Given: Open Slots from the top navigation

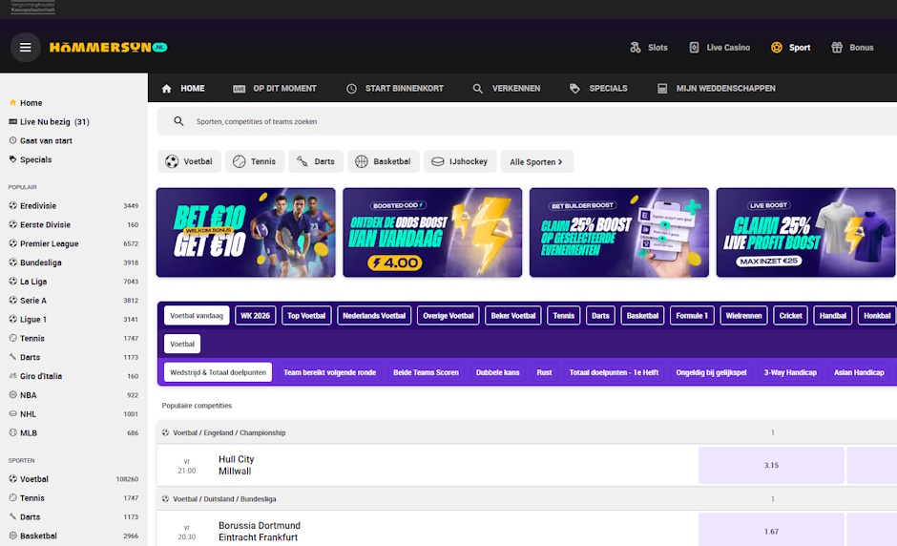Looking at the screenshot, I should coord(649,48).
